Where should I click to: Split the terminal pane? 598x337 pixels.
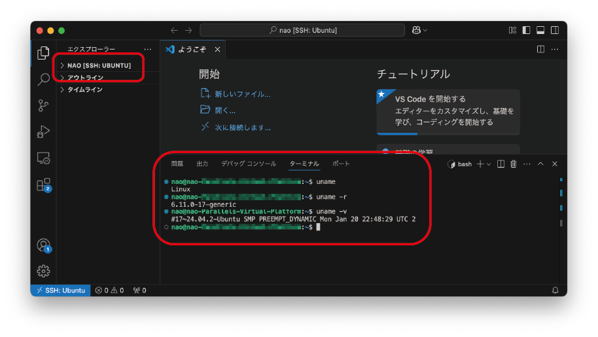click(x=501, y=164)
